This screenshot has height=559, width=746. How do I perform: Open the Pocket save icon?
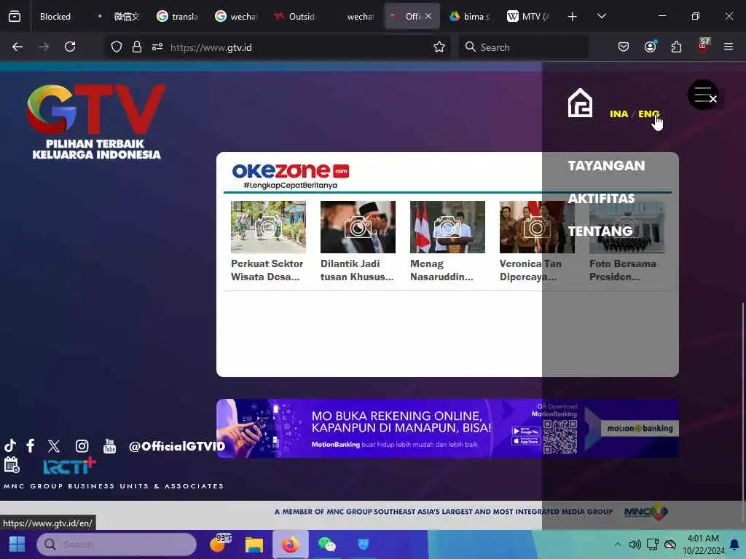click(624, 47)
